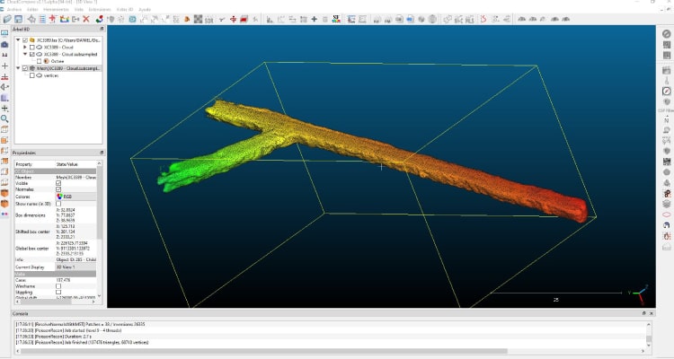
Task: Enable the Stippling checkbox
Action: (x=58, y=292)
